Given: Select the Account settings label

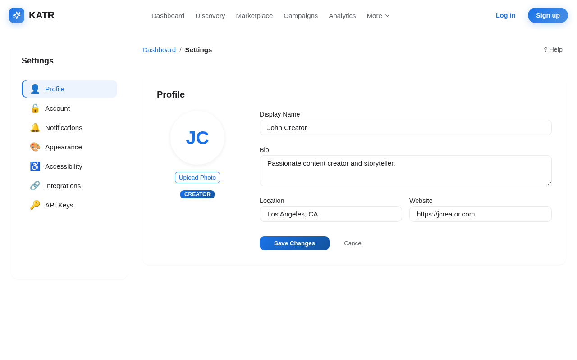Looking at the screenshot, I should click(x=57, y=108).
